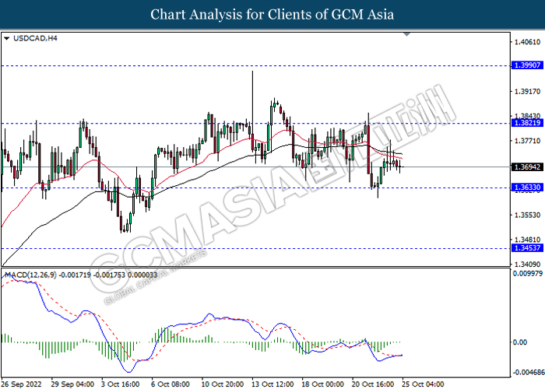The width and height of the screenshot is (545, 389).
Task: Select the 1.39907 resistance level label
Action: pyautogui.click(x=527, y=65)
